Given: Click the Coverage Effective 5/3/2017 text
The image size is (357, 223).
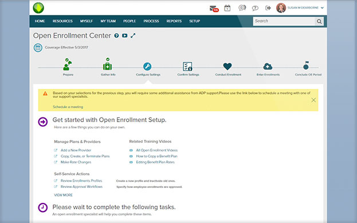Looking at the screenshot, I should [66, 48].
